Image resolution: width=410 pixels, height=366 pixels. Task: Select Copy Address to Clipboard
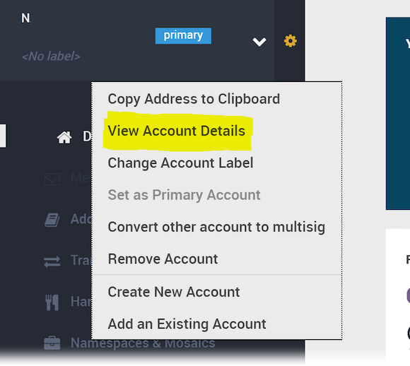pos(194,99)
